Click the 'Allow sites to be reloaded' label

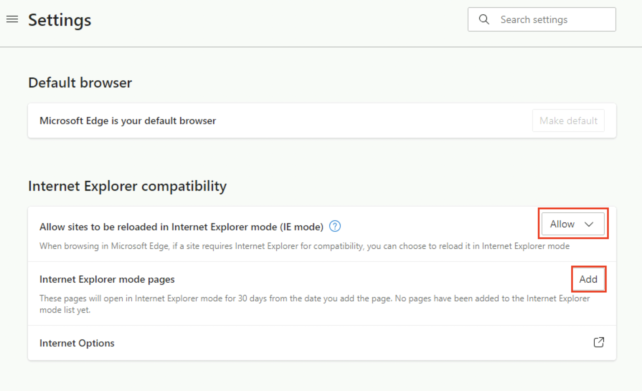point(181,227)
